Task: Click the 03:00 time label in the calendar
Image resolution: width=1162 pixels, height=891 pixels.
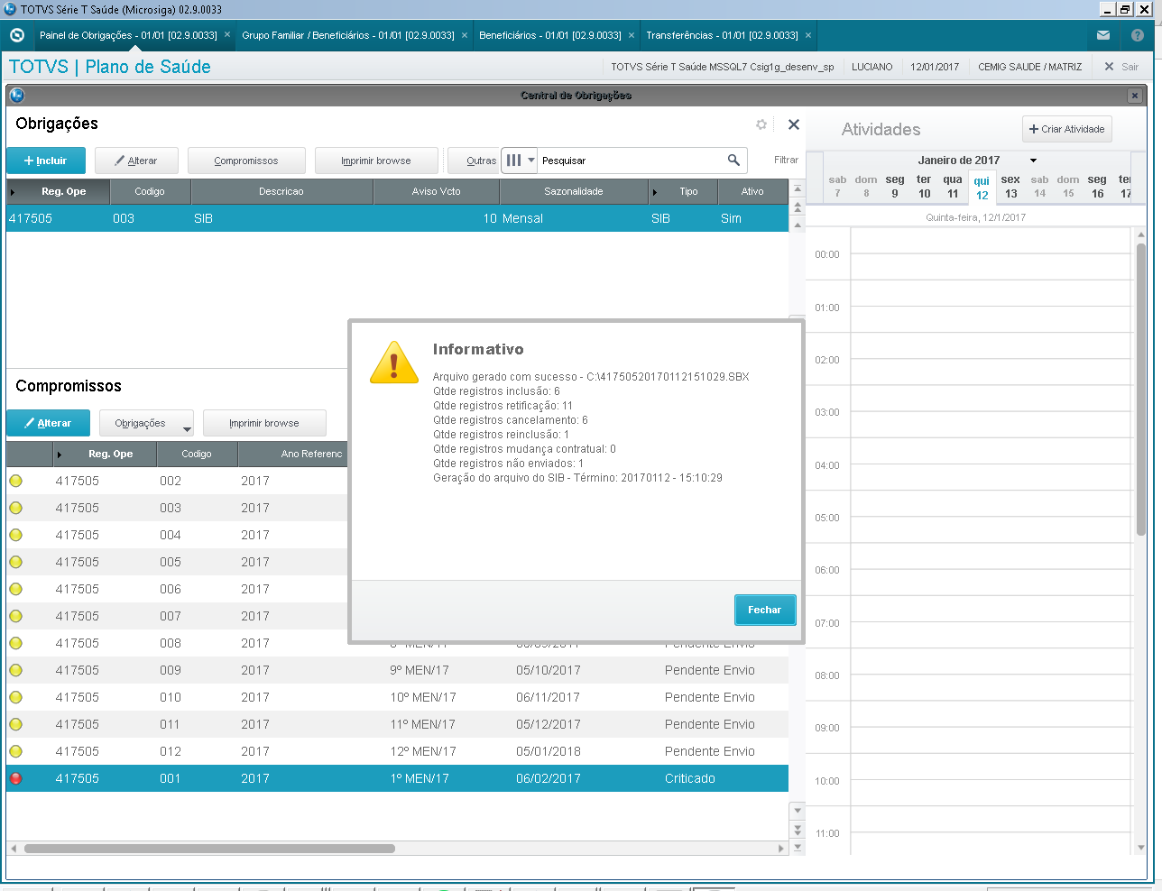Action: [x=827, y=412]
